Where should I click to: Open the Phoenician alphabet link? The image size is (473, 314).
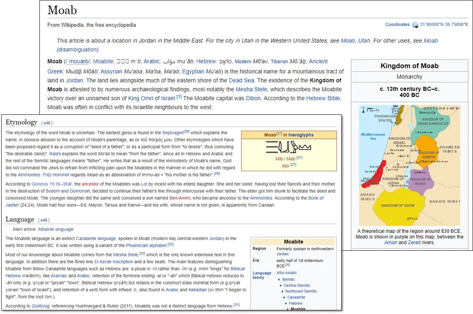point(146,246)
